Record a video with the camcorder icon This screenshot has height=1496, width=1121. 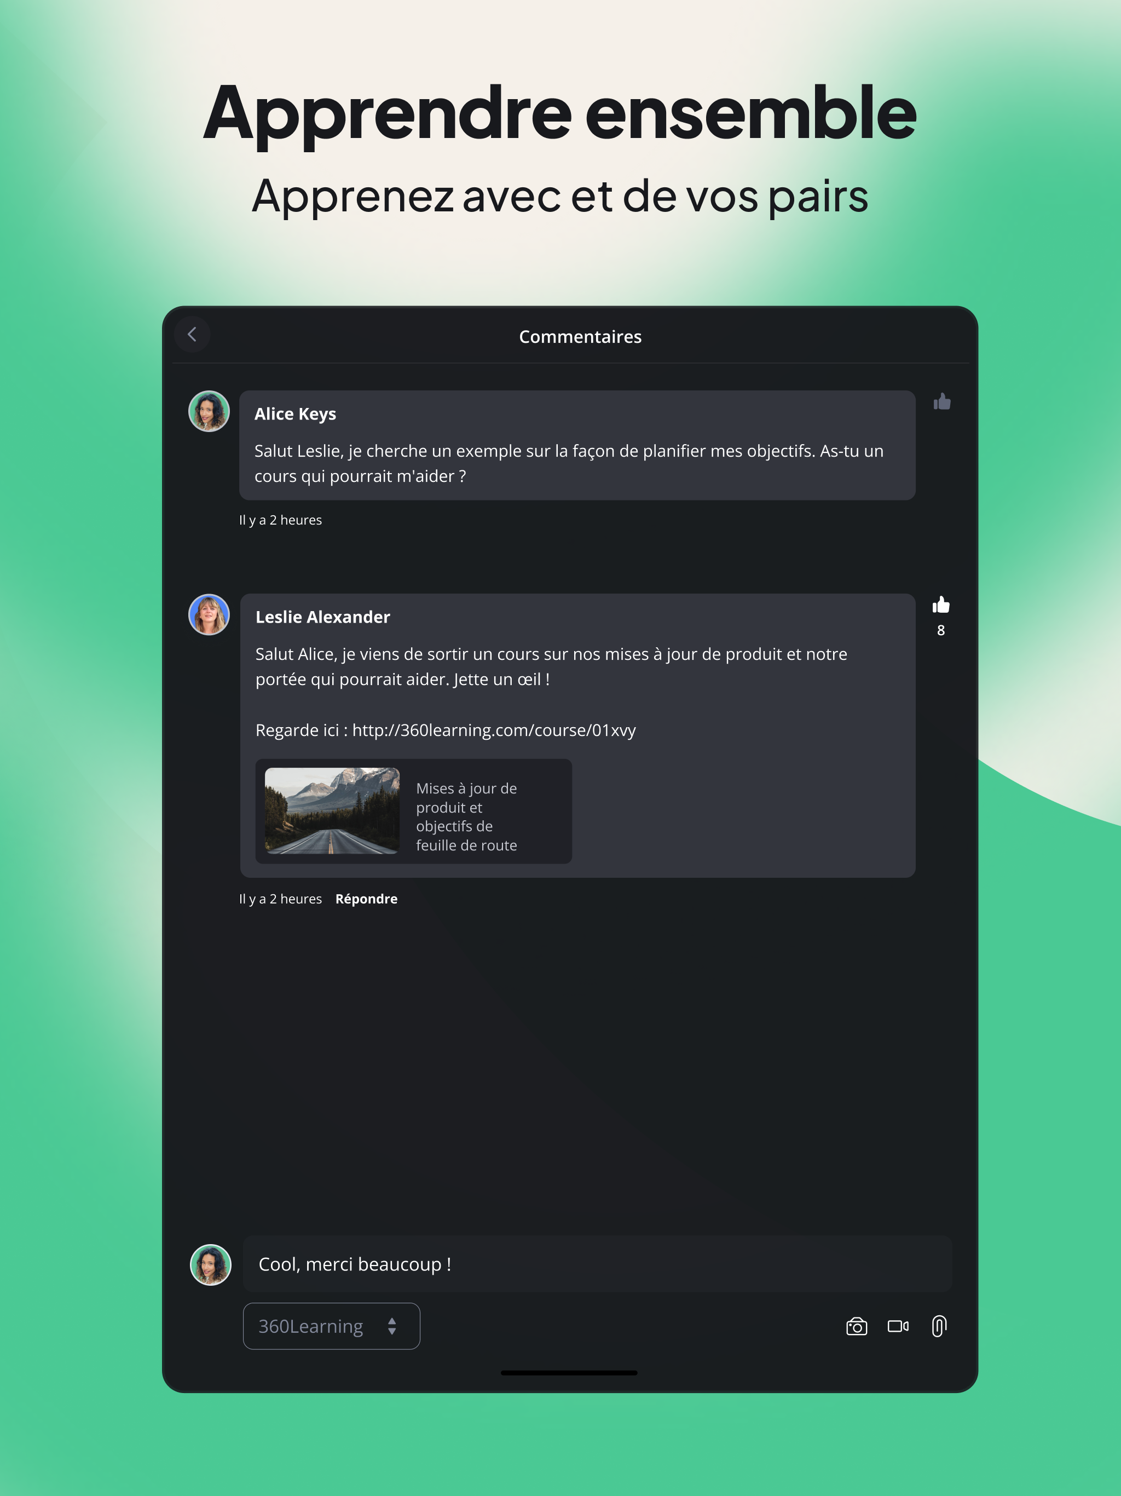[898, 1326]
